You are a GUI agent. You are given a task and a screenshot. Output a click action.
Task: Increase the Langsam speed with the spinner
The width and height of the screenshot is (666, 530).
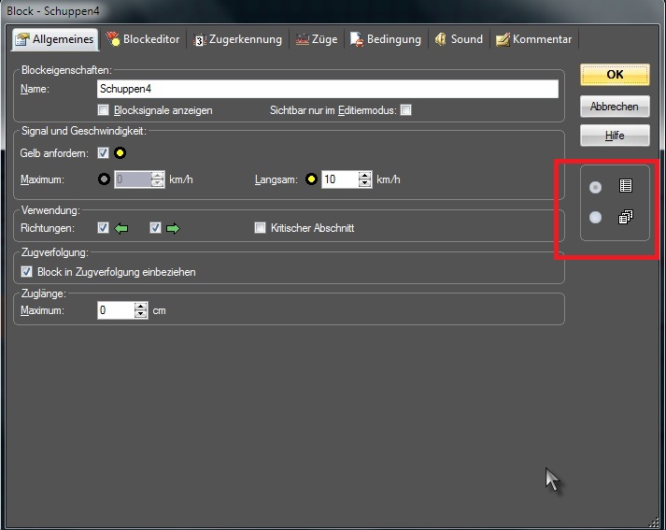coord(365,174)
